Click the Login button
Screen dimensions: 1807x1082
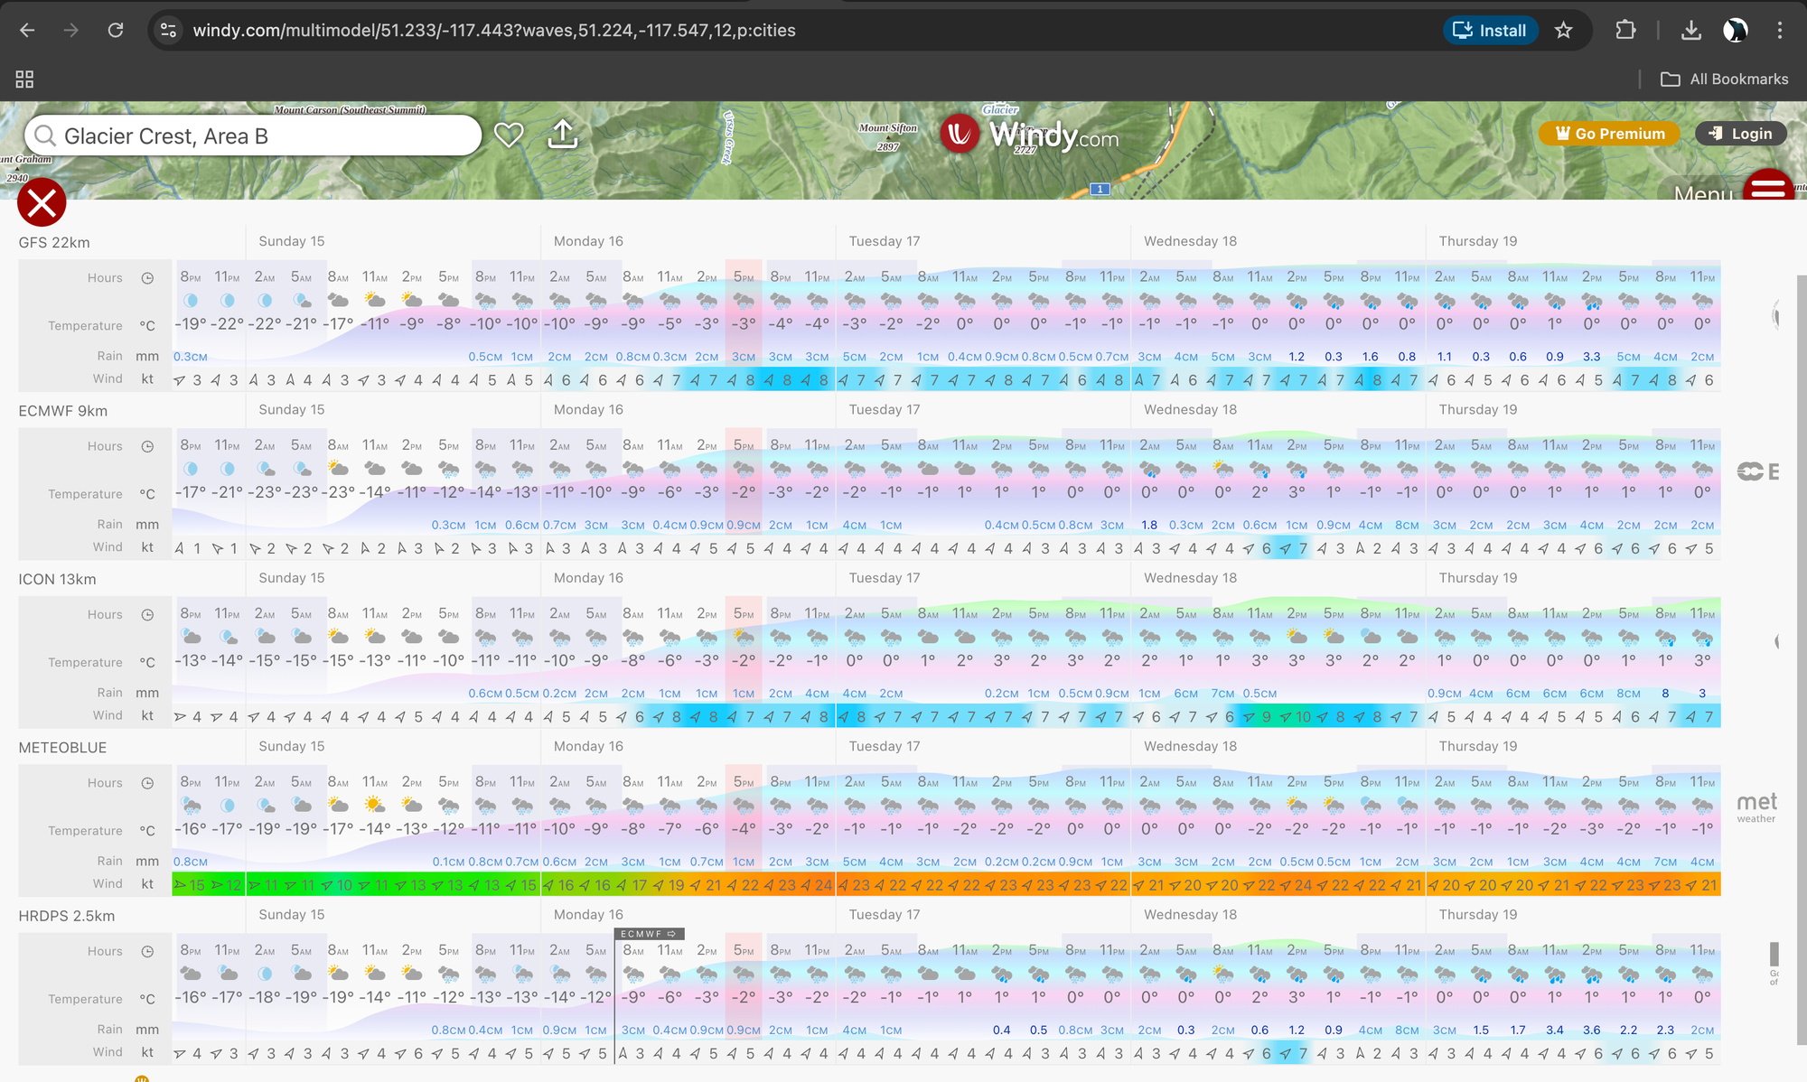click(x=1741, y=134)
